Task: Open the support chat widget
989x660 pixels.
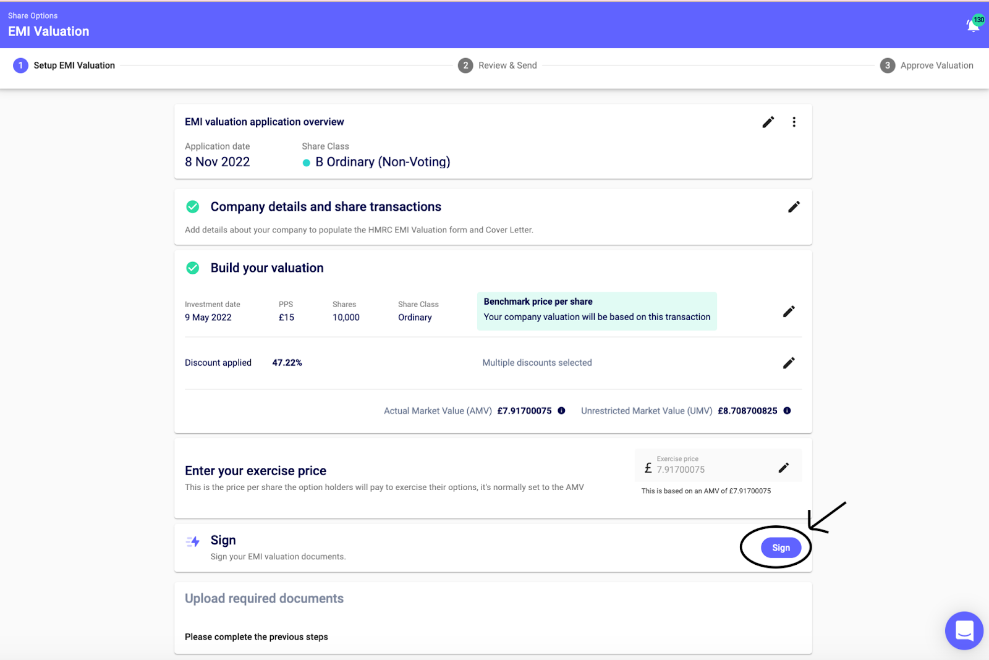Action: click(964, 630)
